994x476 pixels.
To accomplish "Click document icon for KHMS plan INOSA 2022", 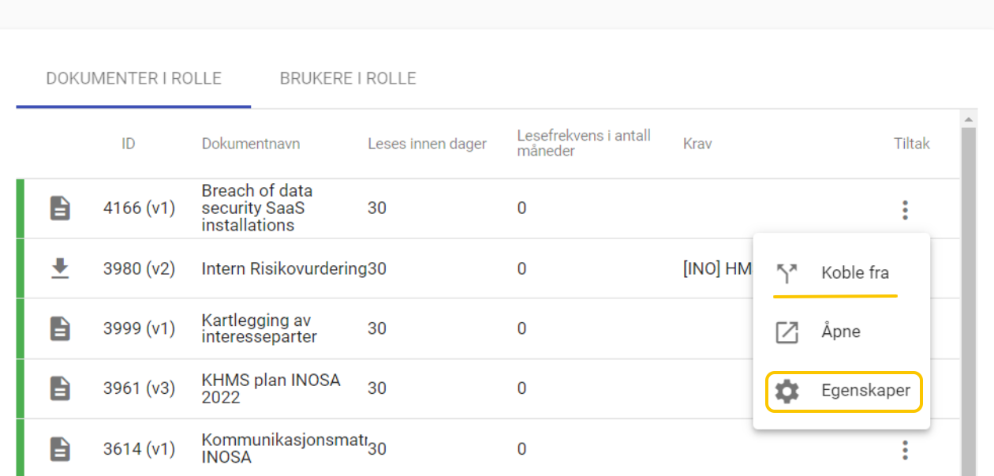I will coord(60,388).
